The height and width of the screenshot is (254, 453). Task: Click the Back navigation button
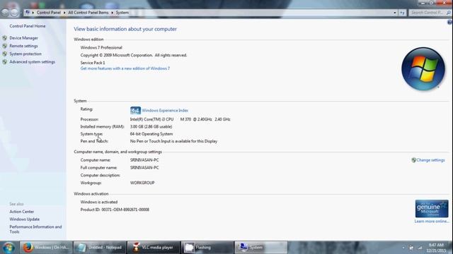coord(5,13)
